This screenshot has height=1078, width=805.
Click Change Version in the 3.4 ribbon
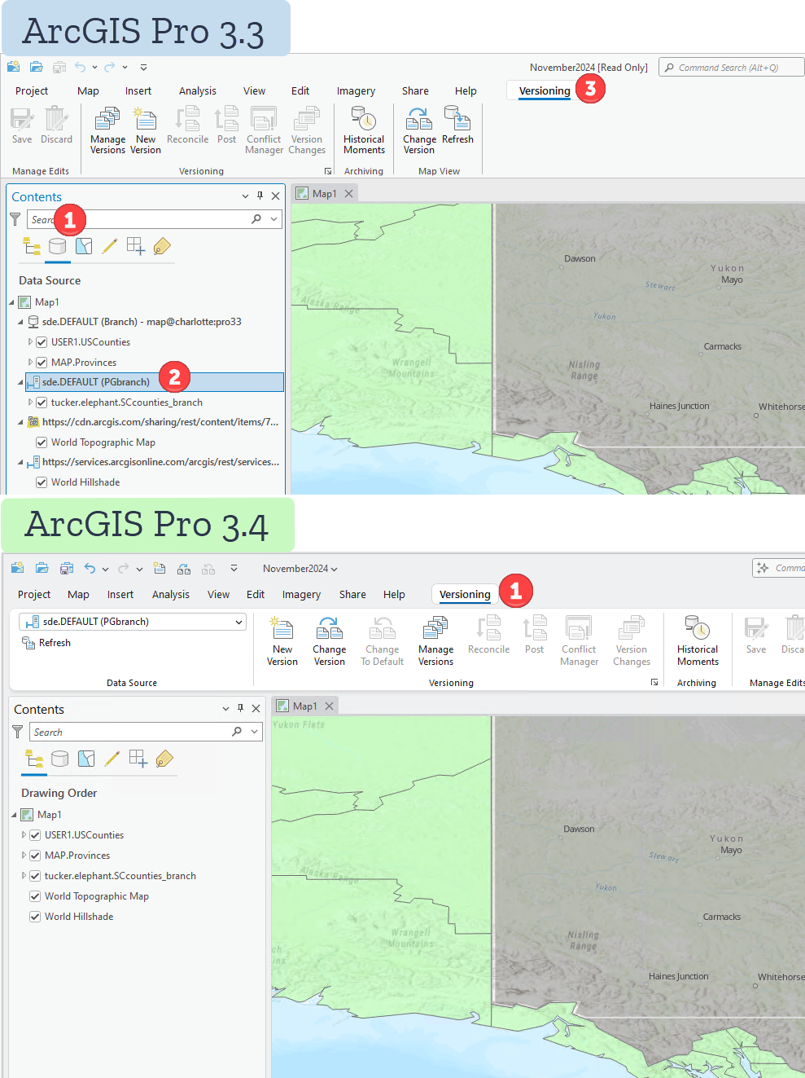(x=329, y=641)
